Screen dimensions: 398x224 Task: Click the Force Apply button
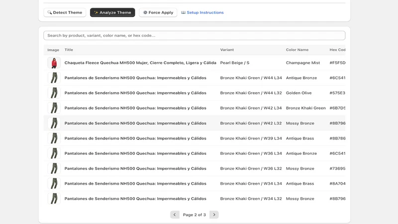point(158,12)
